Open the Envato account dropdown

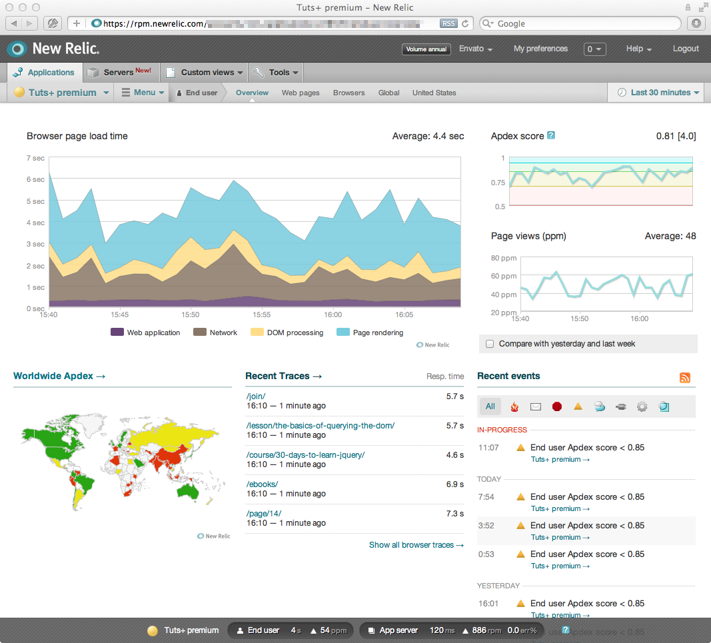click(476, 49)
